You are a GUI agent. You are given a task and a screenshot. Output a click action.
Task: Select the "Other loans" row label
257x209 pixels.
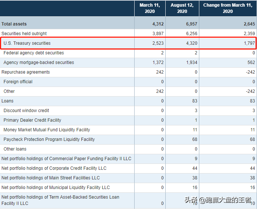coord(15,149)
